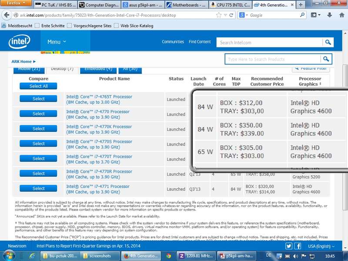Viewport: 348px width, 261px height.
Task: Go to the Firefox home page icon
Action: click(x=341, y=15)
